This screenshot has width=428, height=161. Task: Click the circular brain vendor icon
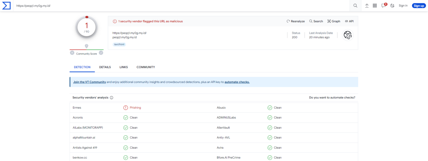coord(348,35)
